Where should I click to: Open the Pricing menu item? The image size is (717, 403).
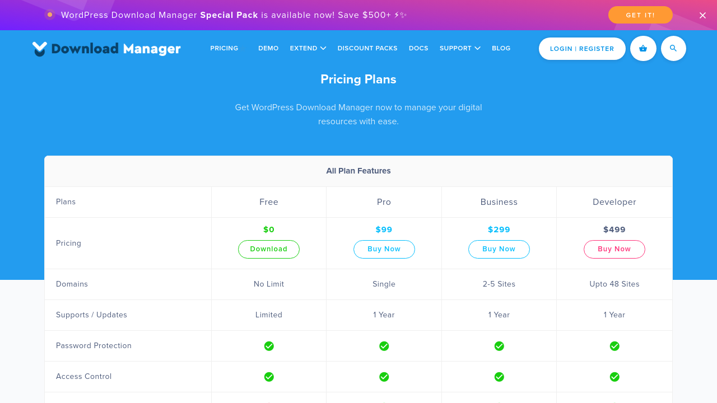tap(224, 49)
